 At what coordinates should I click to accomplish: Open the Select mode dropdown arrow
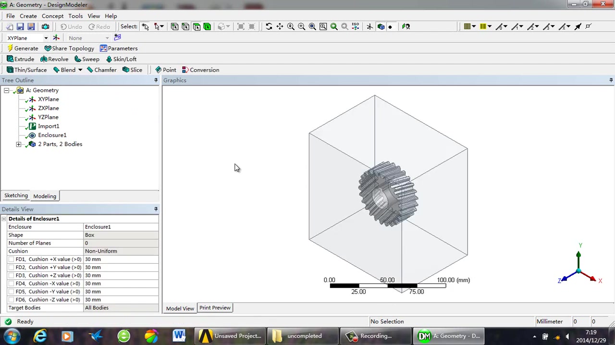tap(162, 26)
